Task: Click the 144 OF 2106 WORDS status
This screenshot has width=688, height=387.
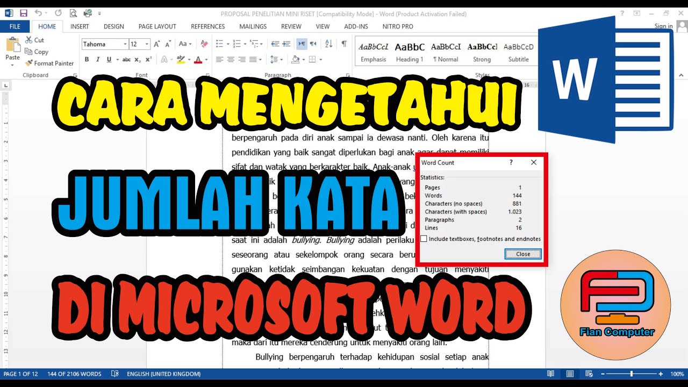Action: 74,374
